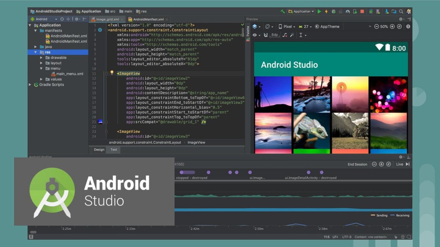Expand the java folder
Viewport: 440px width, 247px height.
[36, 47]
